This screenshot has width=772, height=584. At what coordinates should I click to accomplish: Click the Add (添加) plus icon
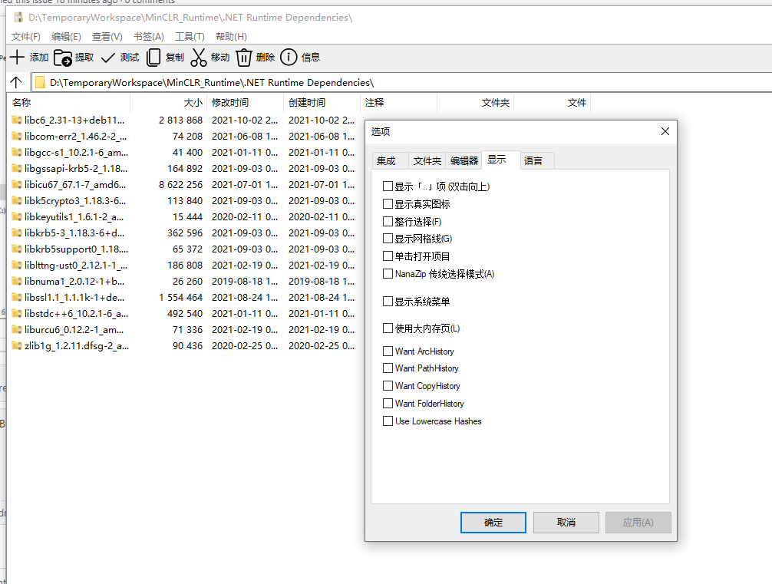click(17, 57)
